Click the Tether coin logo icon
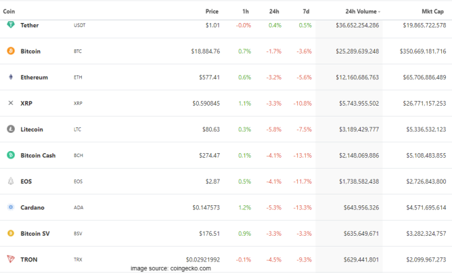This screenshot has width=452, height=273. [x=11, y=24]
